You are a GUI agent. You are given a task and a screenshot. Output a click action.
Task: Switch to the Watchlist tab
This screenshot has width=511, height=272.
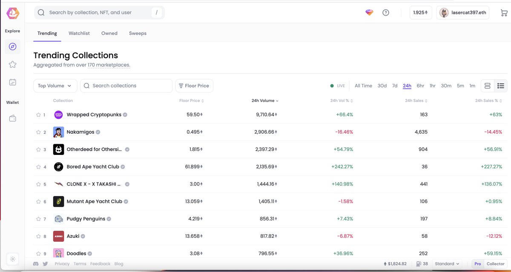pyautogui.click(x=79, y=33)
